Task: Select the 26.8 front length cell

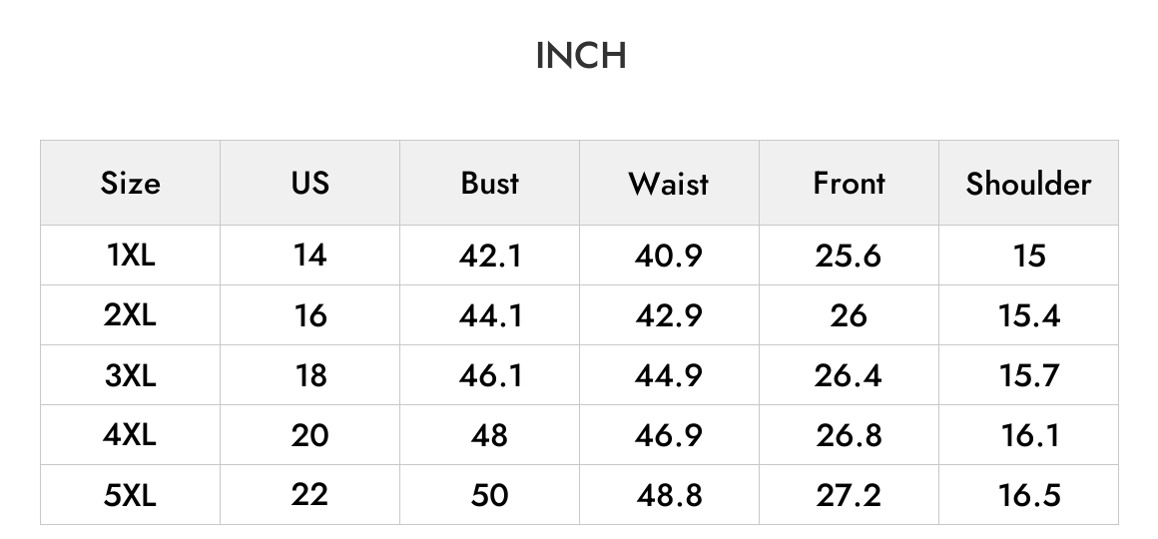Action: pyautogui.click(x=849, y=435)
